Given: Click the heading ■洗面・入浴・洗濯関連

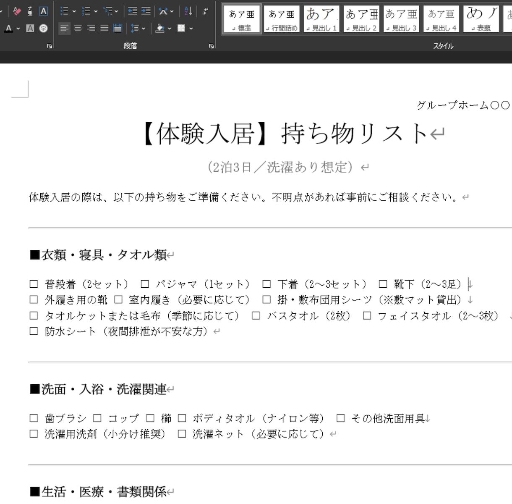Looking at the screenshot, I should (98, 389).
